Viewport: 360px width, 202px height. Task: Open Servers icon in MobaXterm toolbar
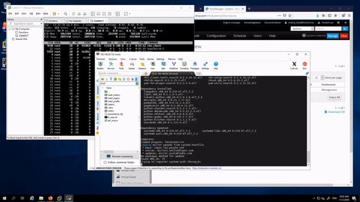tap(111, 65)
